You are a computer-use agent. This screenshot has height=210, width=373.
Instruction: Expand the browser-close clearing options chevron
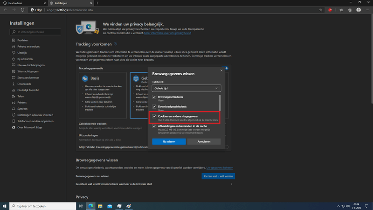tap(231, 184)
